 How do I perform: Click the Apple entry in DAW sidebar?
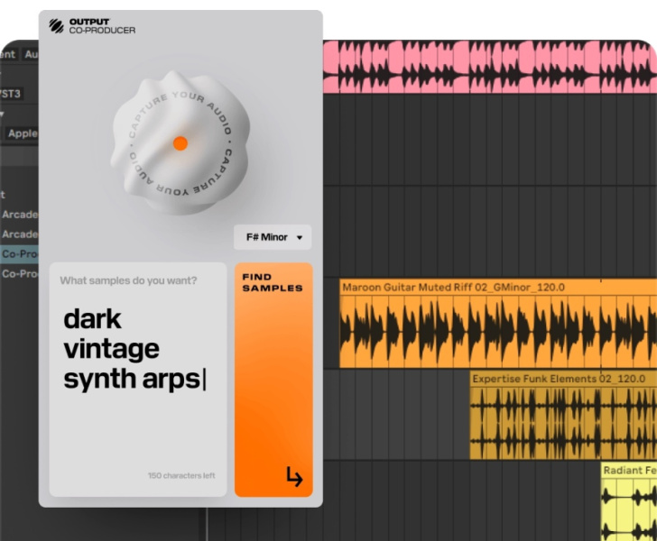click(23, 133)
